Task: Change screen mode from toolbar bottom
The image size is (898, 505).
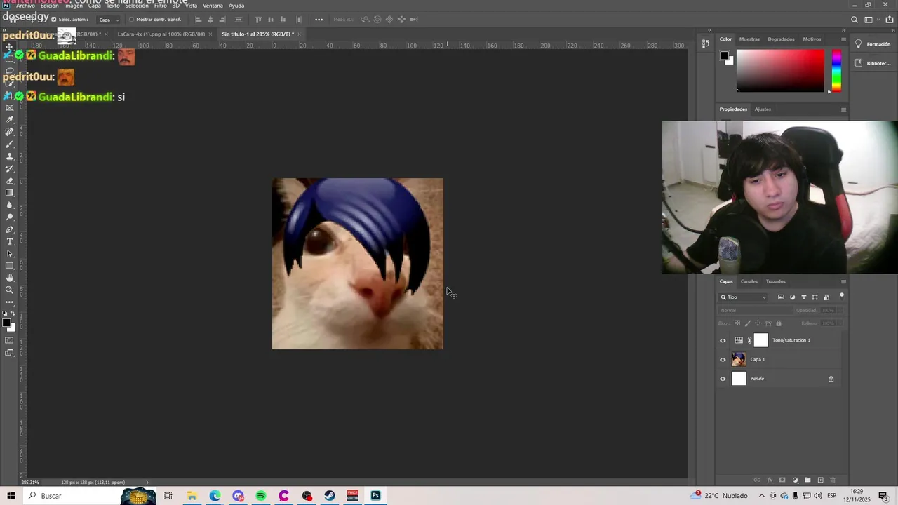Action: (x=9, y=353)
